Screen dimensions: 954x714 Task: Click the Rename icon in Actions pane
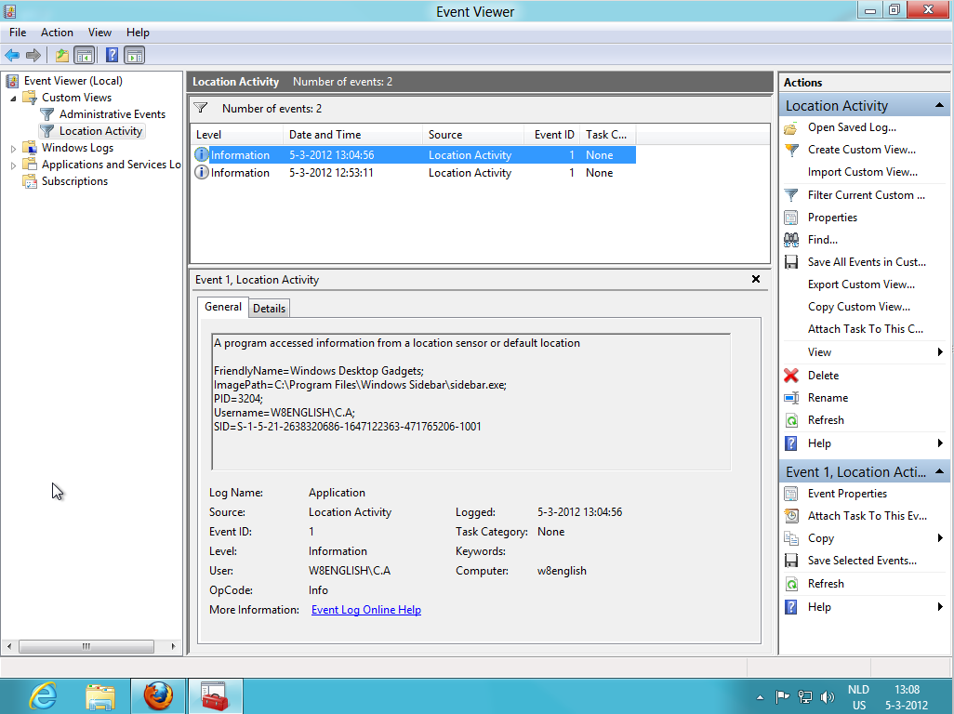click(x=791, y=398)
